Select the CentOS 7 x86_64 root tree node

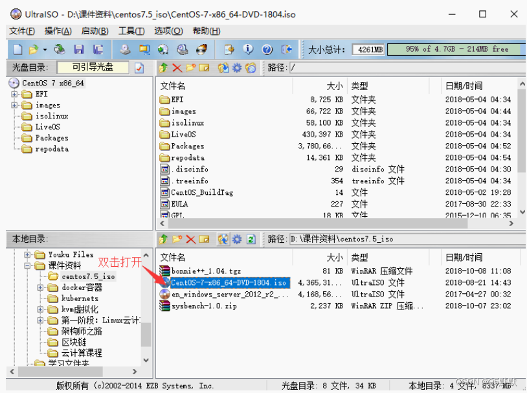[53, 83]
